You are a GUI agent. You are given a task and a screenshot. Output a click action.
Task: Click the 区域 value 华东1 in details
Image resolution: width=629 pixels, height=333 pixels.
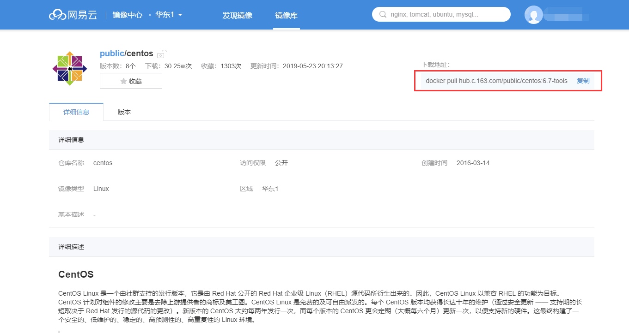pyautogui.click(x=270, y=189)
